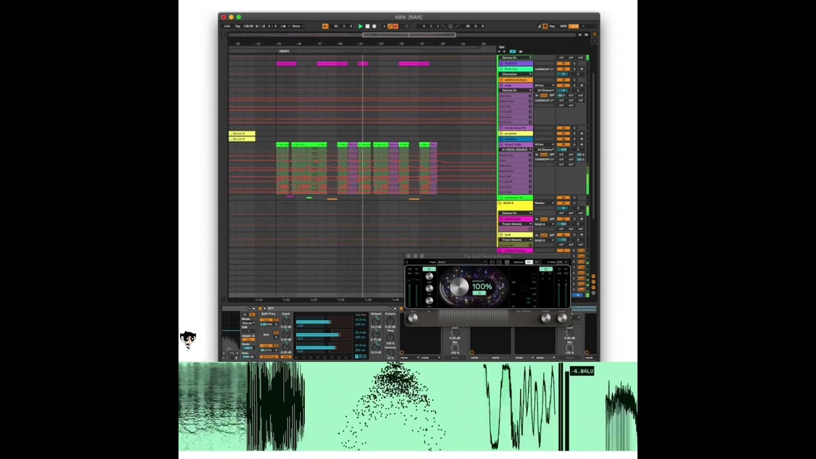Toggle the Loop switch in transport

(451, 26)
